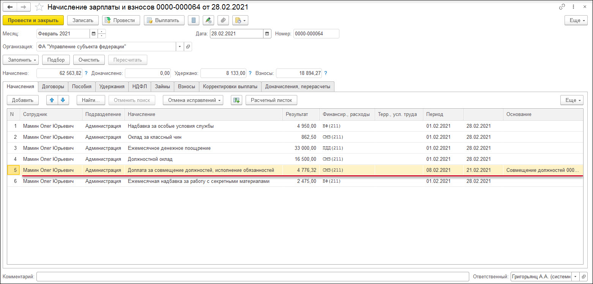Screen dimensions: 593x284
Task: Click the Номер input field
Action: coord(316,33)
